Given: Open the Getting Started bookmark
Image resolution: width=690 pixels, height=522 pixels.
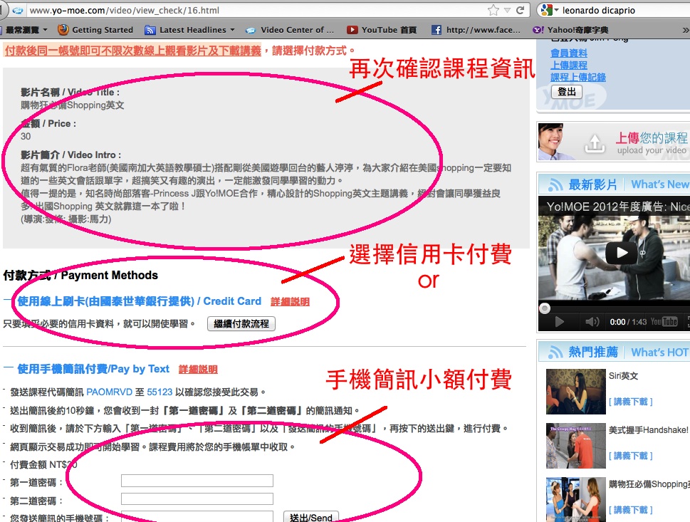Looking at the screenshot, I should (x=95, y=30).
